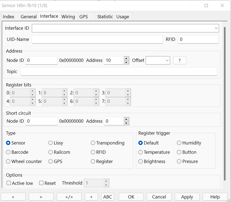Open the Statistic tab

[105, 17]
